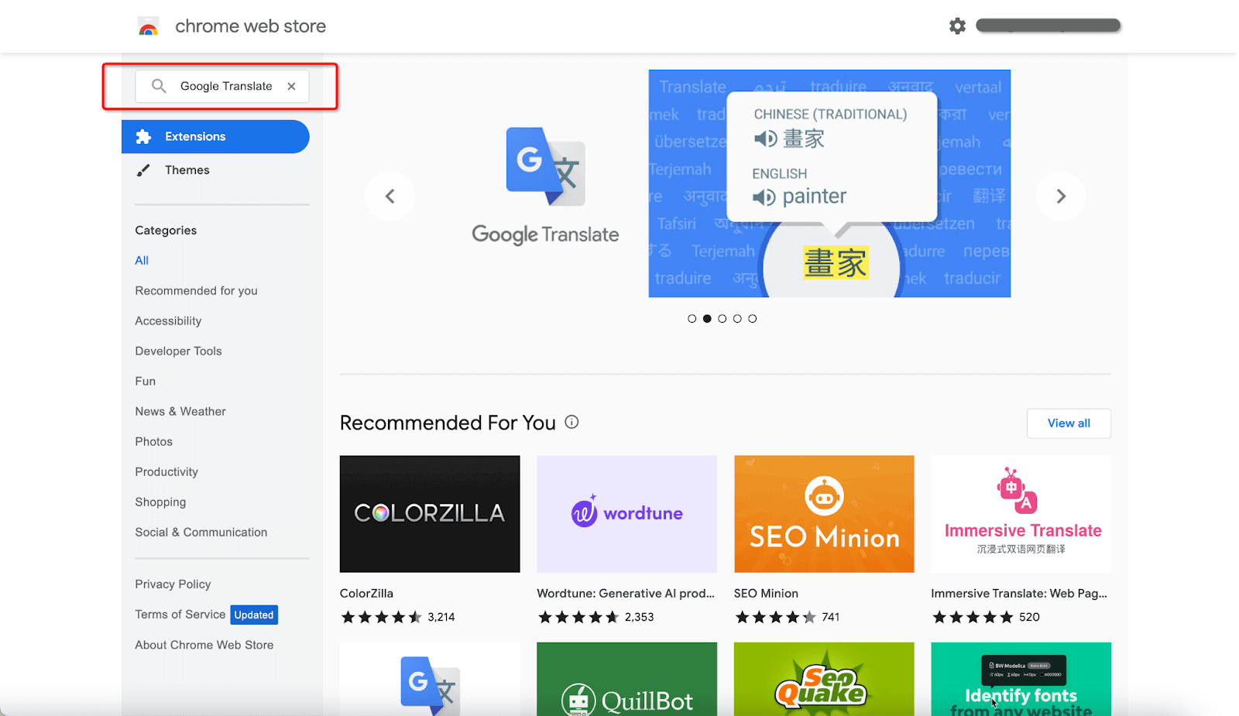
Task: Click the search magnifier icon
Action: click(x=159, y=86)
